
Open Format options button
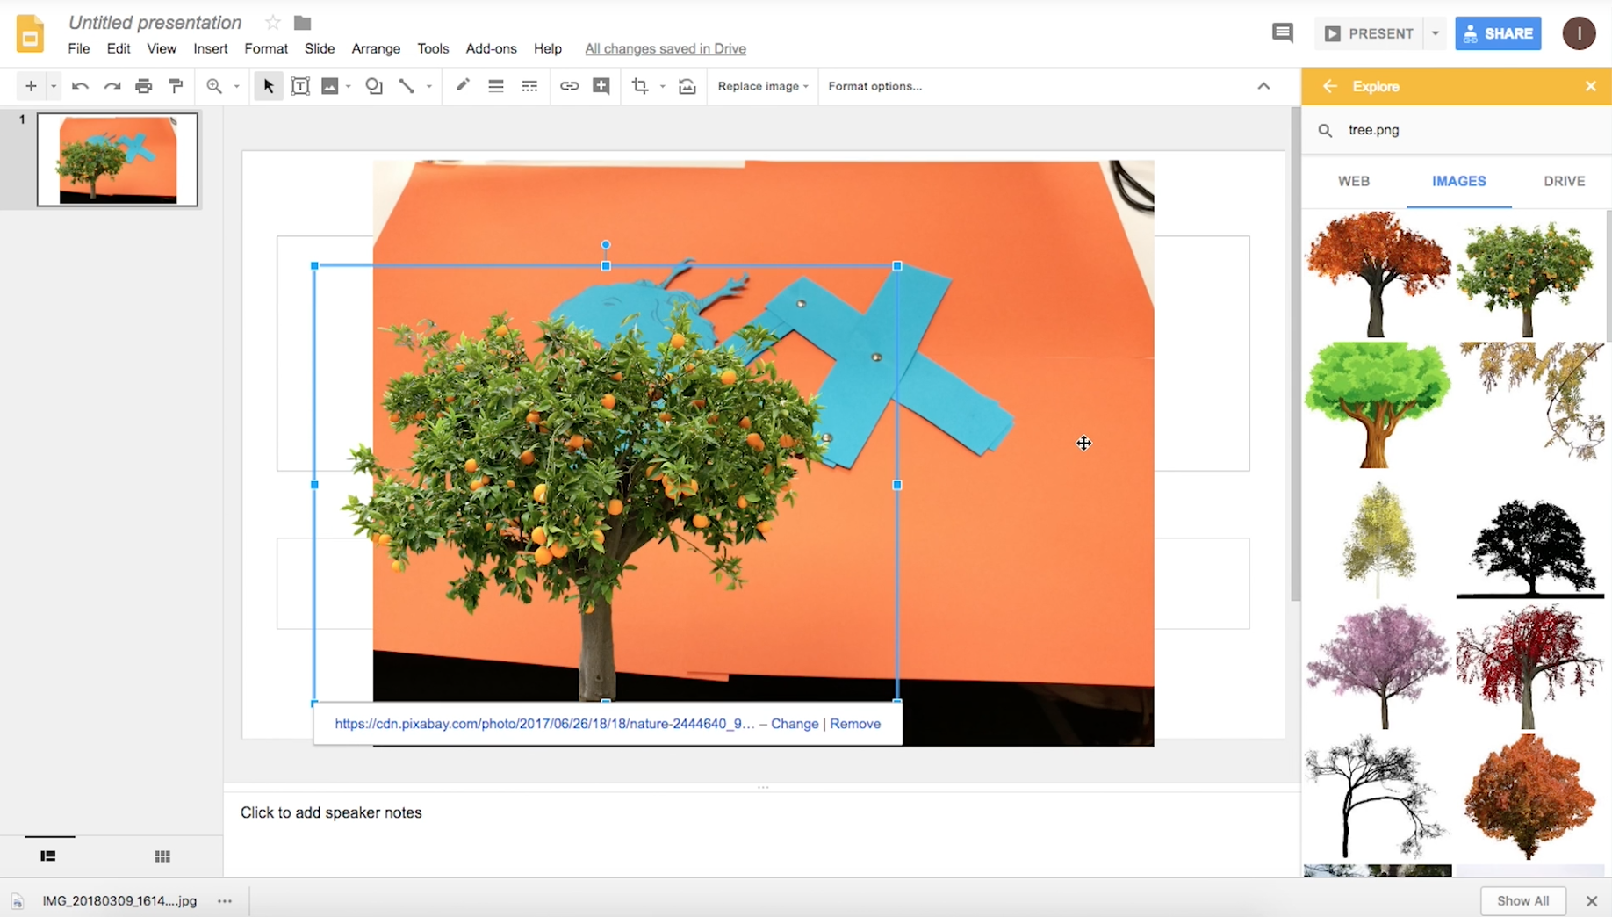pos(875,86)
